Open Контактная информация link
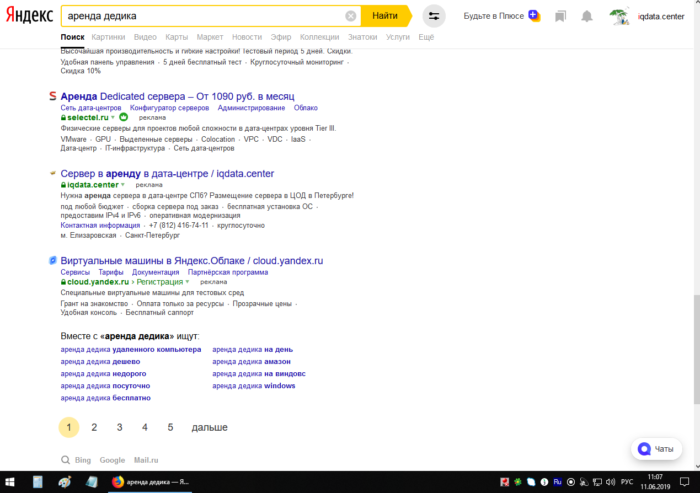The width and height of the screenshot is (700, 493). pos(100,225)
